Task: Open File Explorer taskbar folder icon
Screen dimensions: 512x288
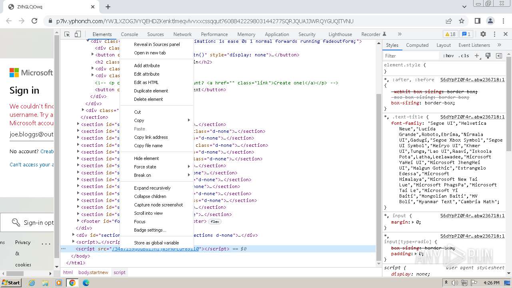Action: tap(45, 283)
